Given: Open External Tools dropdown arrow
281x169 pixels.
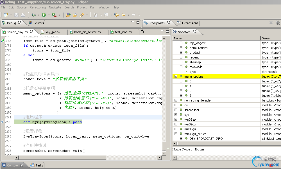Looking at the screenshot, I should coord(59,15).
